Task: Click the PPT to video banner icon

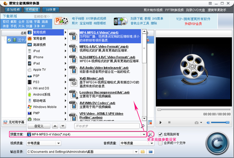Action: 62,21
